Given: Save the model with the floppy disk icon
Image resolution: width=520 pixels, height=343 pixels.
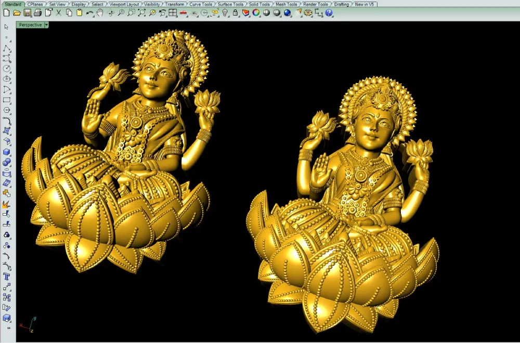Looking at the screenshot, I should (x=27, y=13).
